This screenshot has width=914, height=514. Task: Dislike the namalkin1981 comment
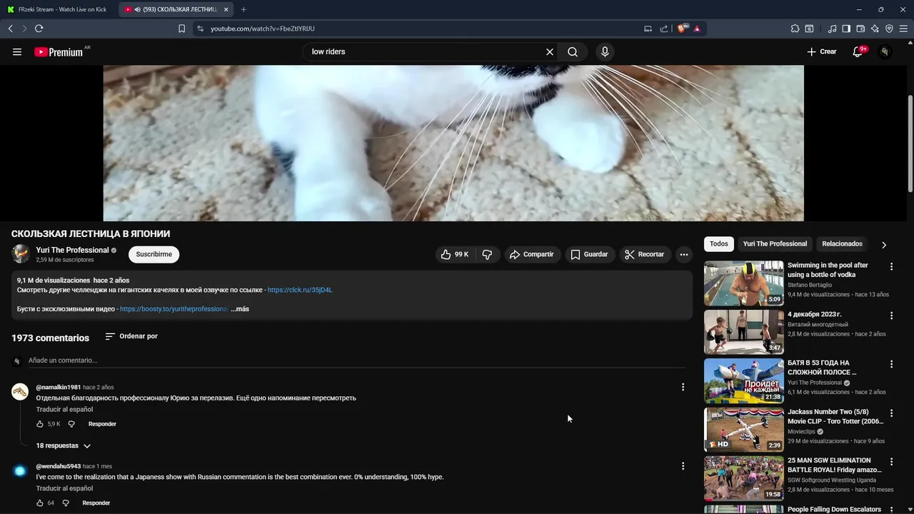pyautogui.click(x=71, y=424)
